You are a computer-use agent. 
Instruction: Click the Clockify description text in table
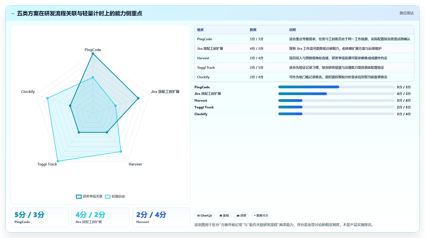(338, 77)
